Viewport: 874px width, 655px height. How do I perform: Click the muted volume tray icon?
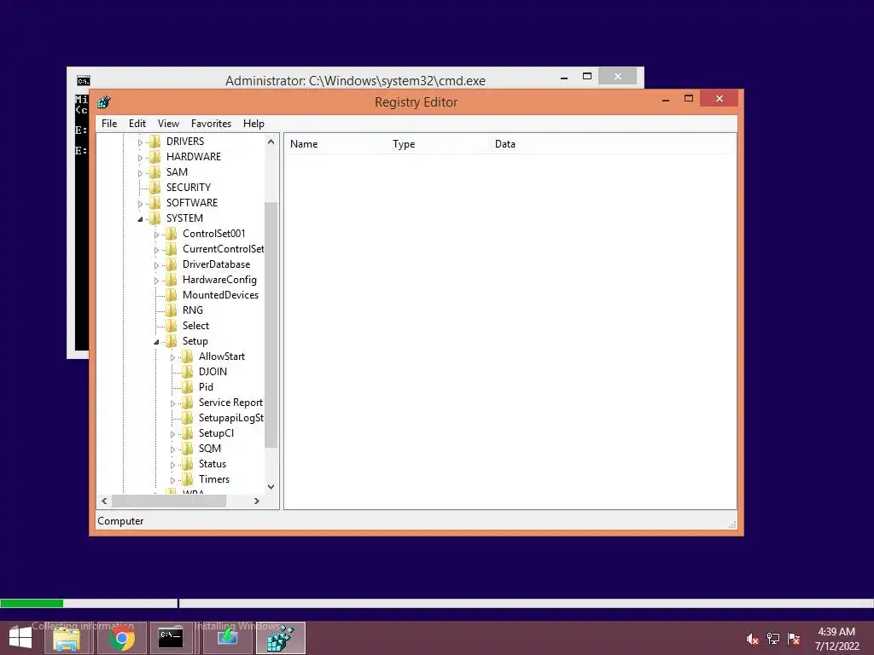pyautogui.click(x=753, y=639)
